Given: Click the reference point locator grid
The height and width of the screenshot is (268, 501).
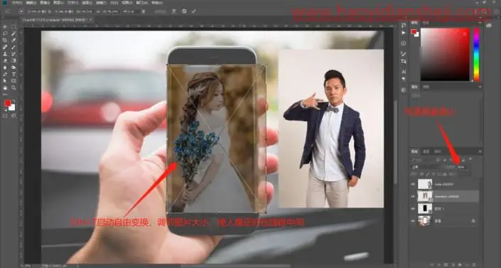Looking at the screenshot, I should click(21, 11).
